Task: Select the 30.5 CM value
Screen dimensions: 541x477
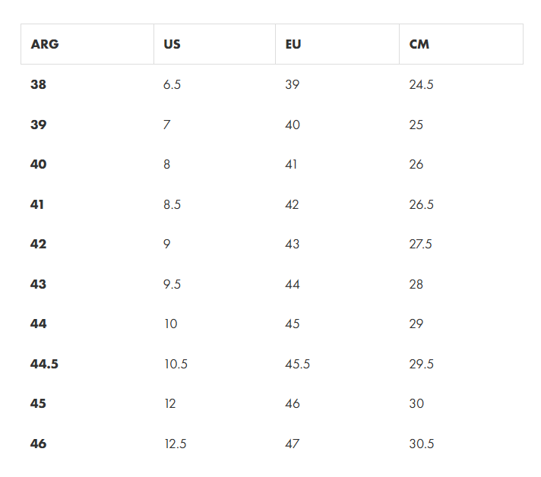Action: coord(422,444)
